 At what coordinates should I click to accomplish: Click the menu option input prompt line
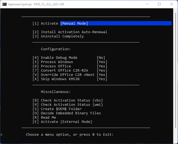pos(70,135)
